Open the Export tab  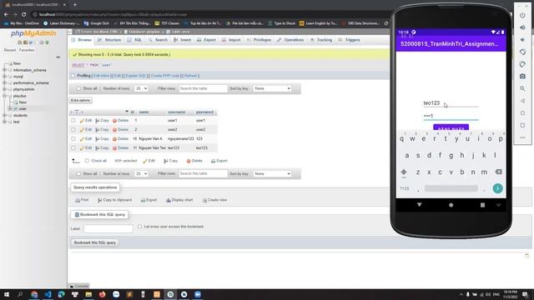pos(206,40)
